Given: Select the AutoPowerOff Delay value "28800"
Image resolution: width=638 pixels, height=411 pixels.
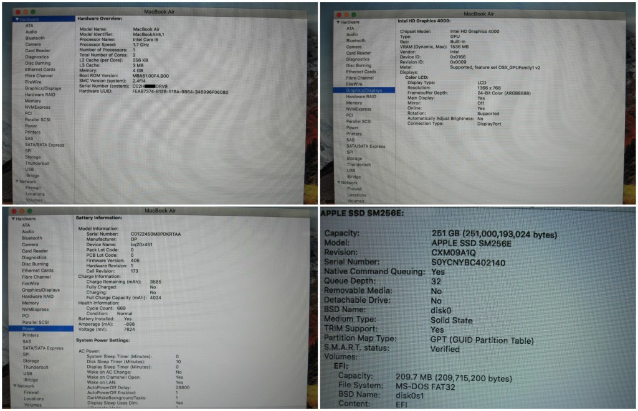Looking at the screenshot, I should [x=183, y=387].
